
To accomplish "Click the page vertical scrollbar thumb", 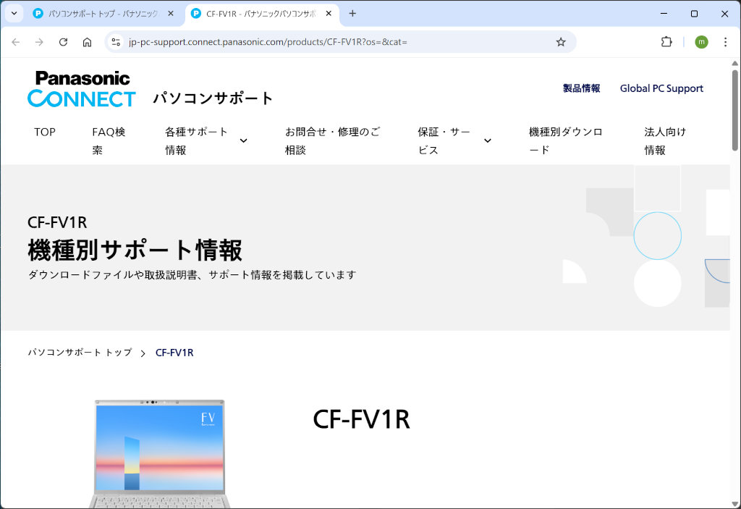I will [735, 110].
